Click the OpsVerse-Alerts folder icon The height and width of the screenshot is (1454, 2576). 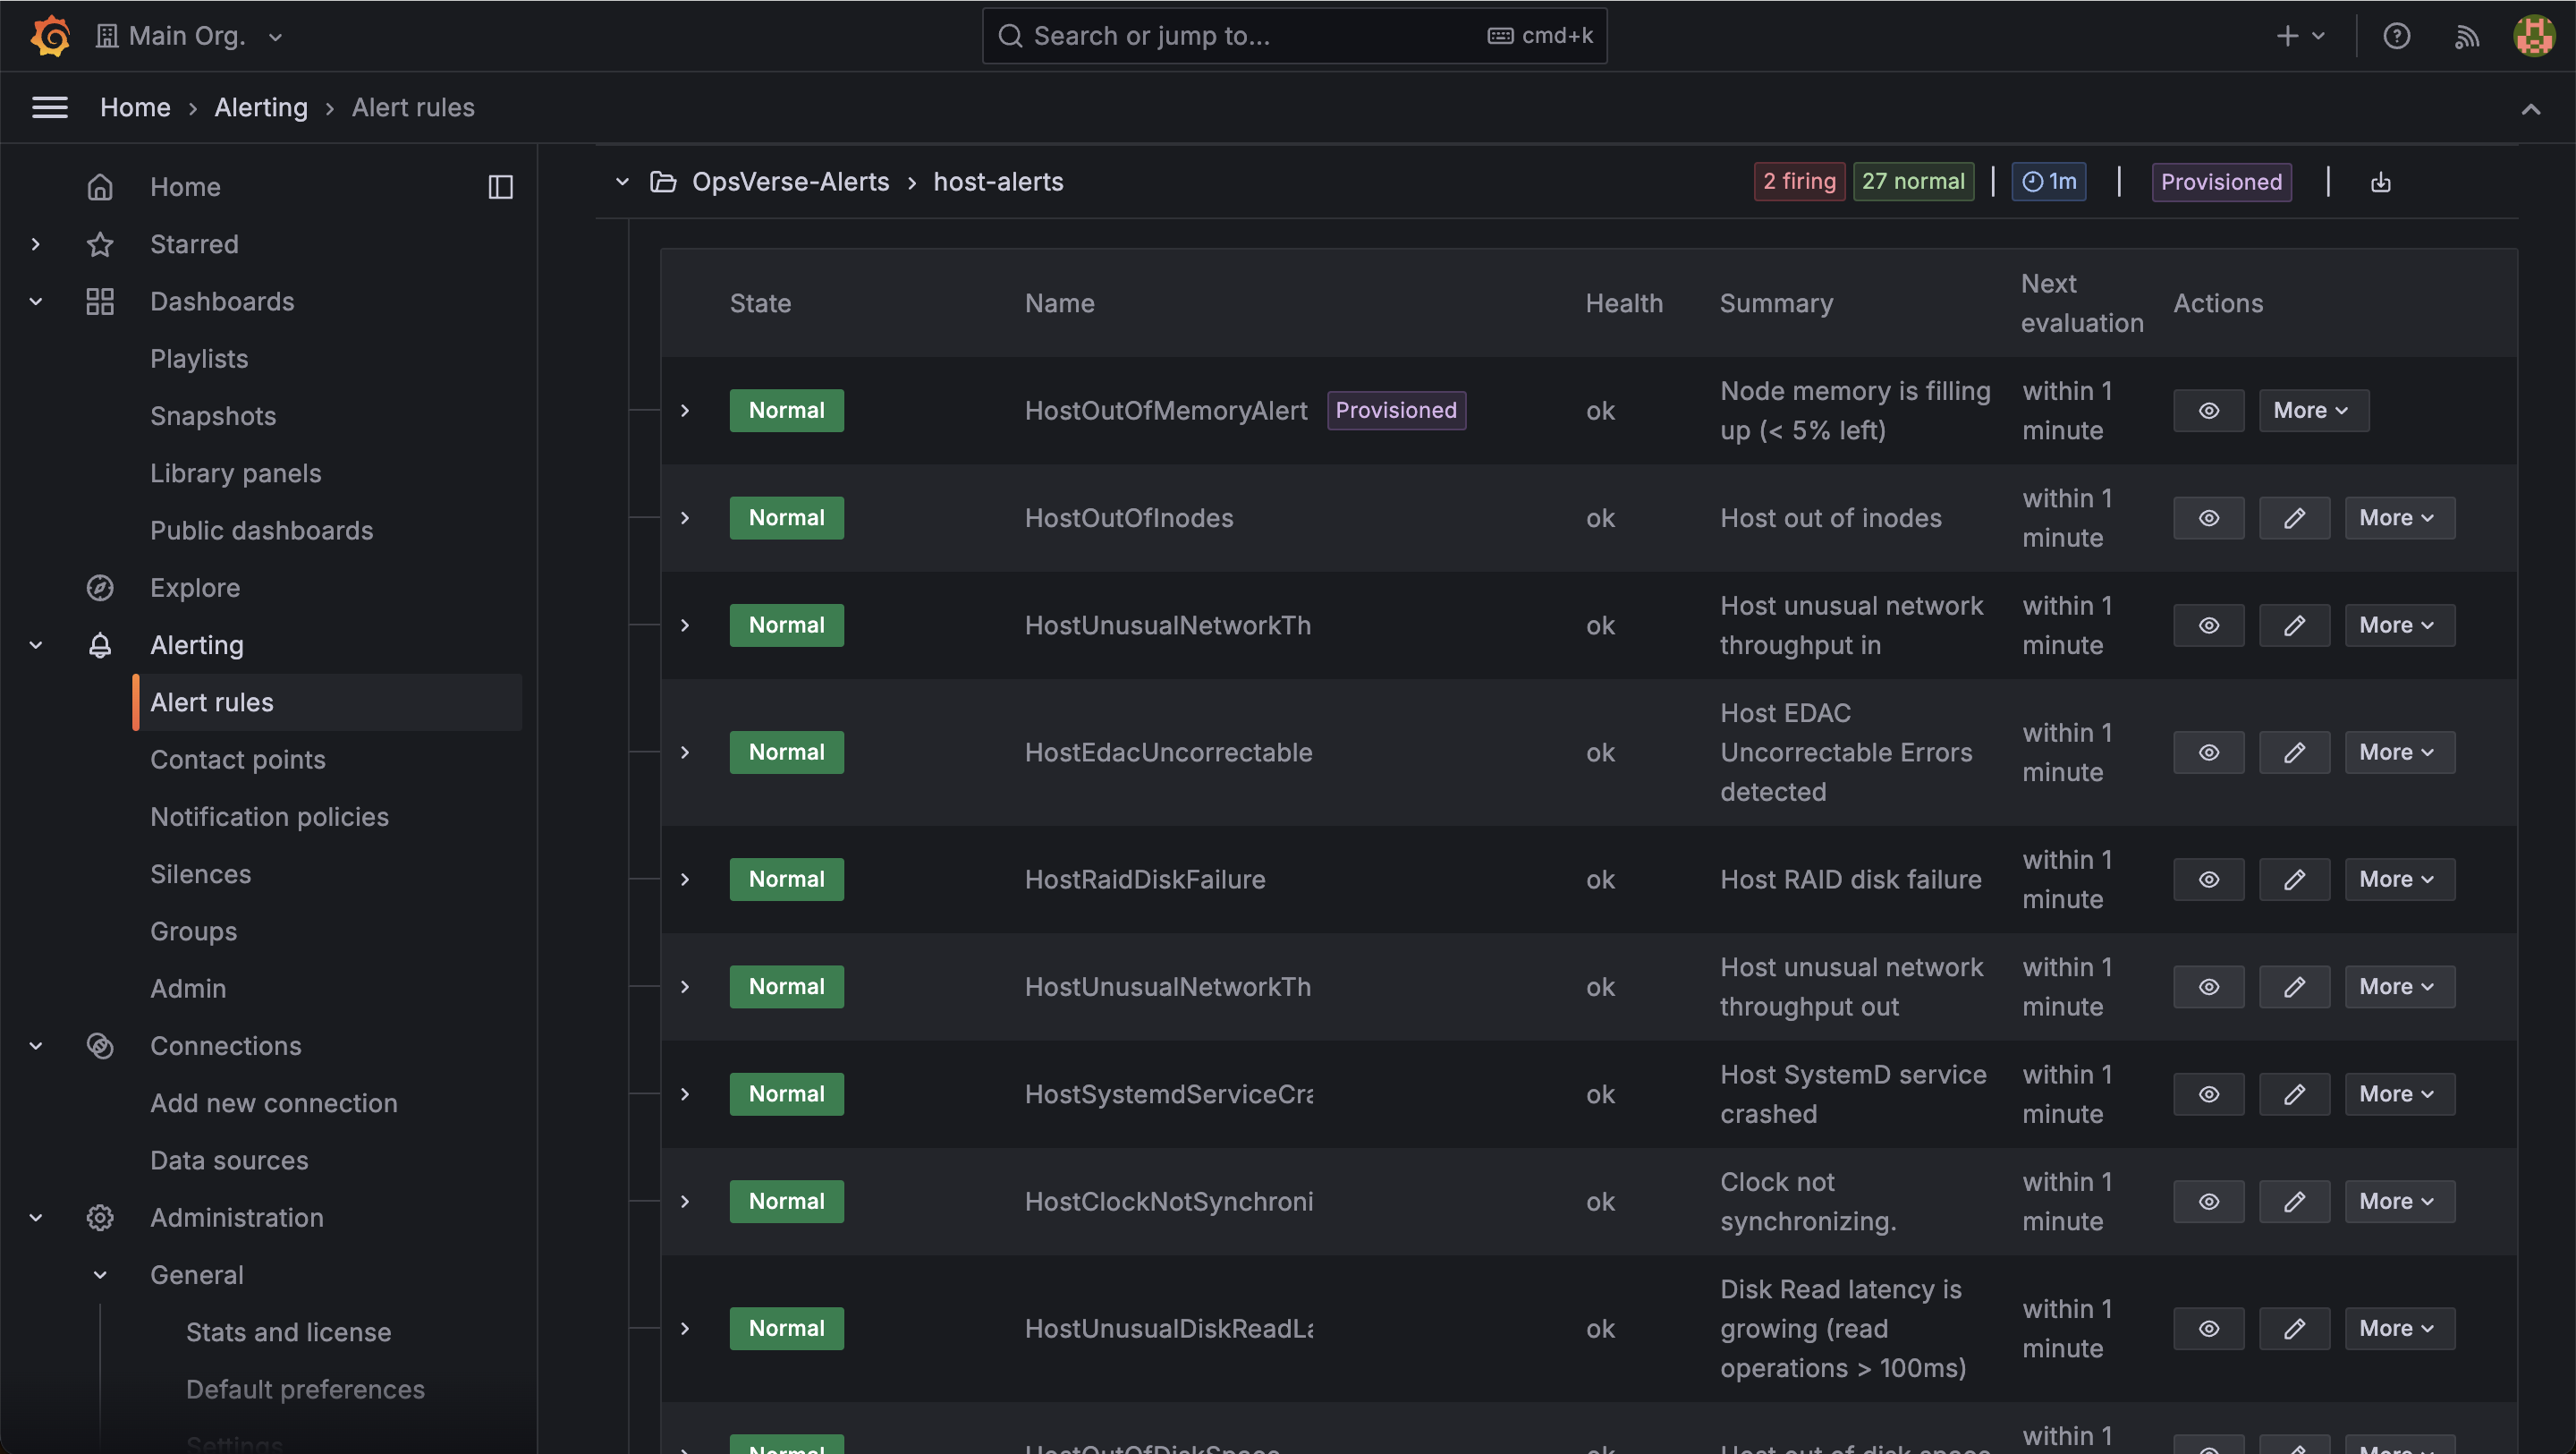(x=663, y=183)
